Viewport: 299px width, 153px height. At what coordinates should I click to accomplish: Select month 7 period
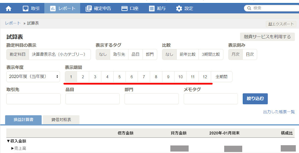(x=144, y=77)
